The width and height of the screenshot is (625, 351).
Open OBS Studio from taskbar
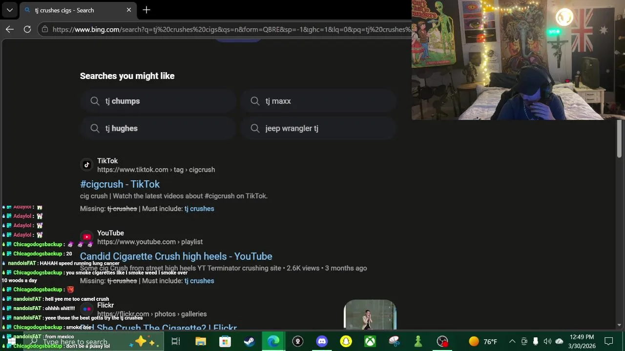pos(442,341)
